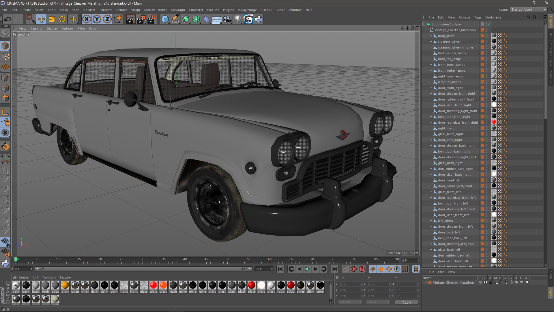
Task: Toggle layer square of door_front_left
Action: click(482, 180)
